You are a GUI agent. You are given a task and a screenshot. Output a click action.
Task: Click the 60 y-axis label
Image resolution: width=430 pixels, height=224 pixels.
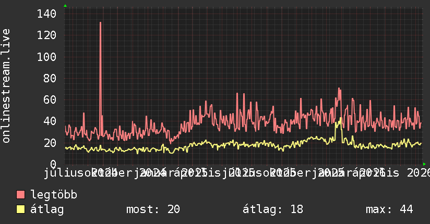(50, 99)
